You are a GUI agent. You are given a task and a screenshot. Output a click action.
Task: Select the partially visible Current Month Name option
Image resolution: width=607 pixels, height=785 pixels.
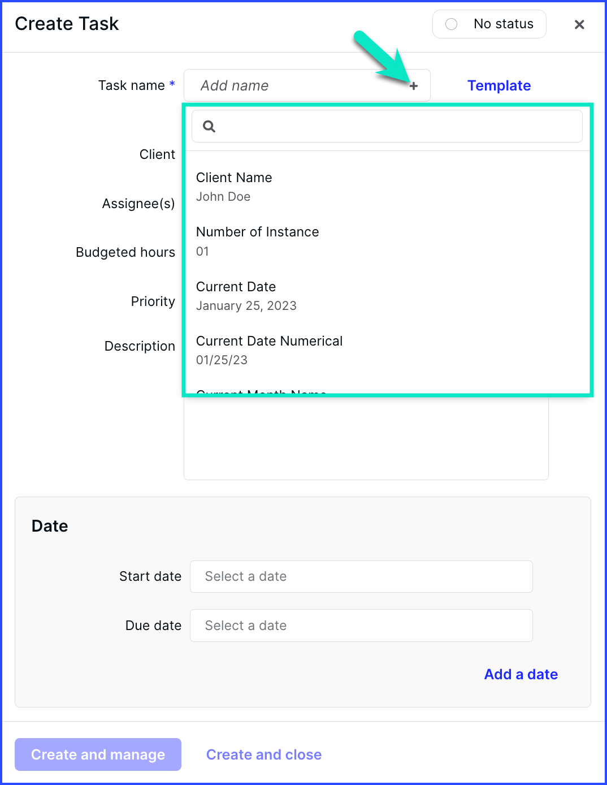pyautogui.click(x=261, y=391)
